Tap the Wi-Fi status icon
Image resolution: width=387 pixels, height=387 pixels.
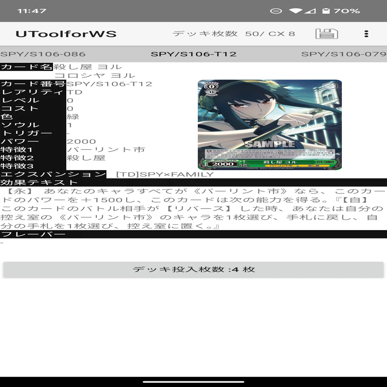[x=295, y=11]
